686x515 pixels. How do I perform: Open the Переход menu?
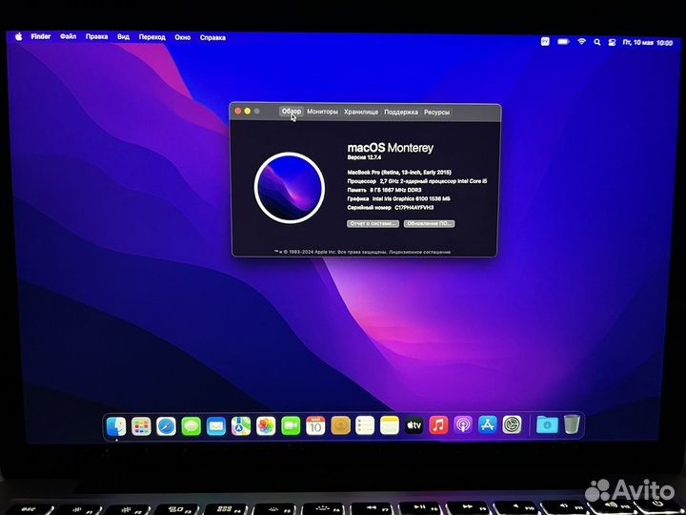click(152, 37)
